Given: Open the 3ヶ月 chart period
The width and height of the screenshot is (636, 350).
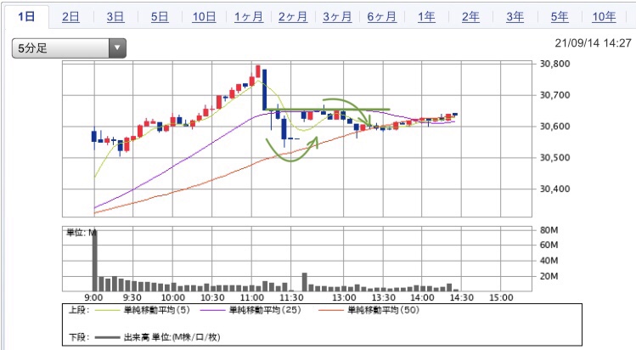Looking at the screenshot, I should click(x=337, y=17).
